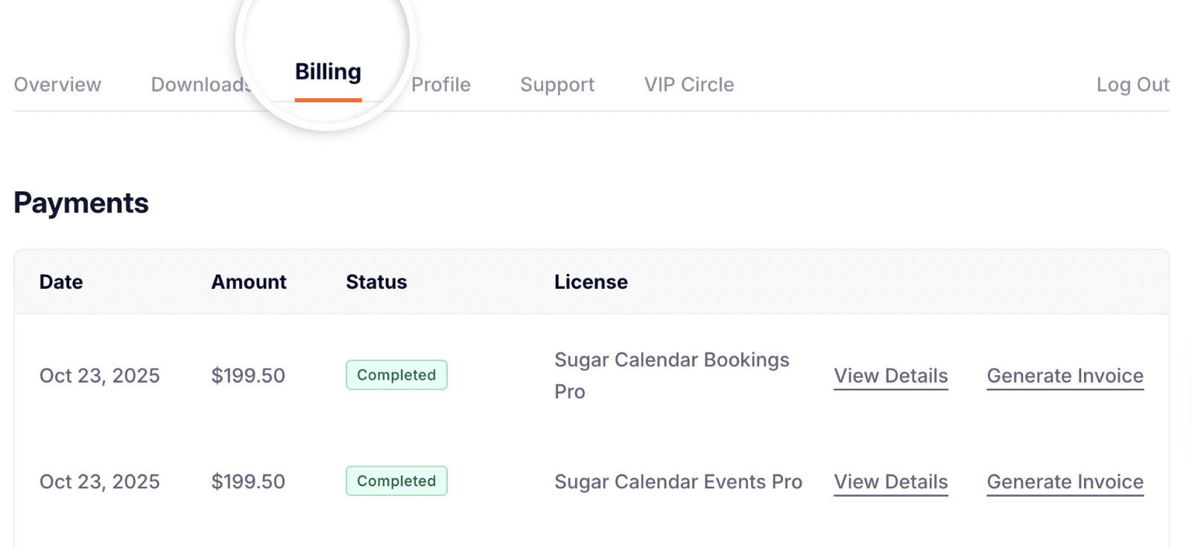Click the Payments heading
This screenshot has width=1192, height=548.
pyautogui.click(x=80, y=203)
